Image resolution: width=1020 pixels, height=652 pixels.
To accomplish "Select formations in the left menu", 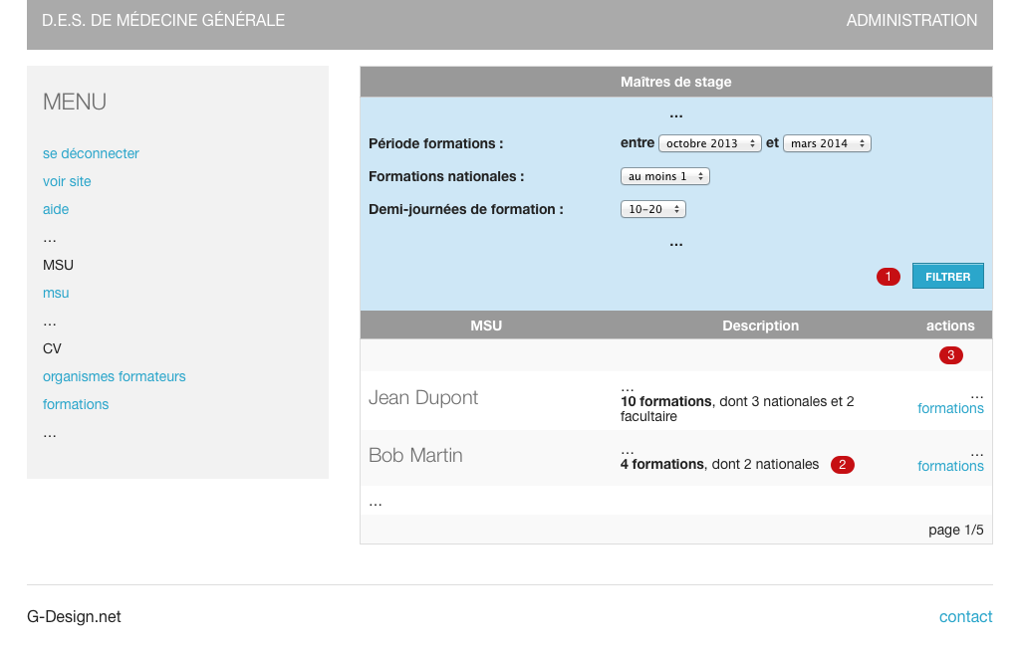I will pos(76,404).
